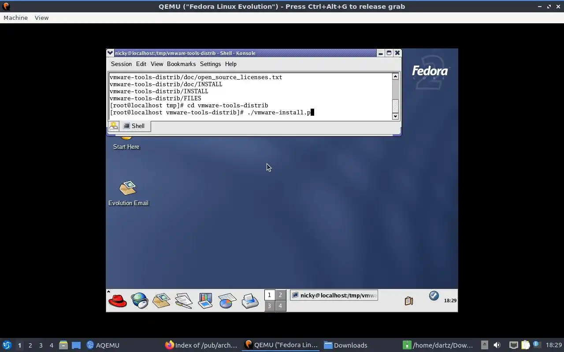564x352 pixels.
Task: Launch the word processor panel icon
Action: pos(183,301)
